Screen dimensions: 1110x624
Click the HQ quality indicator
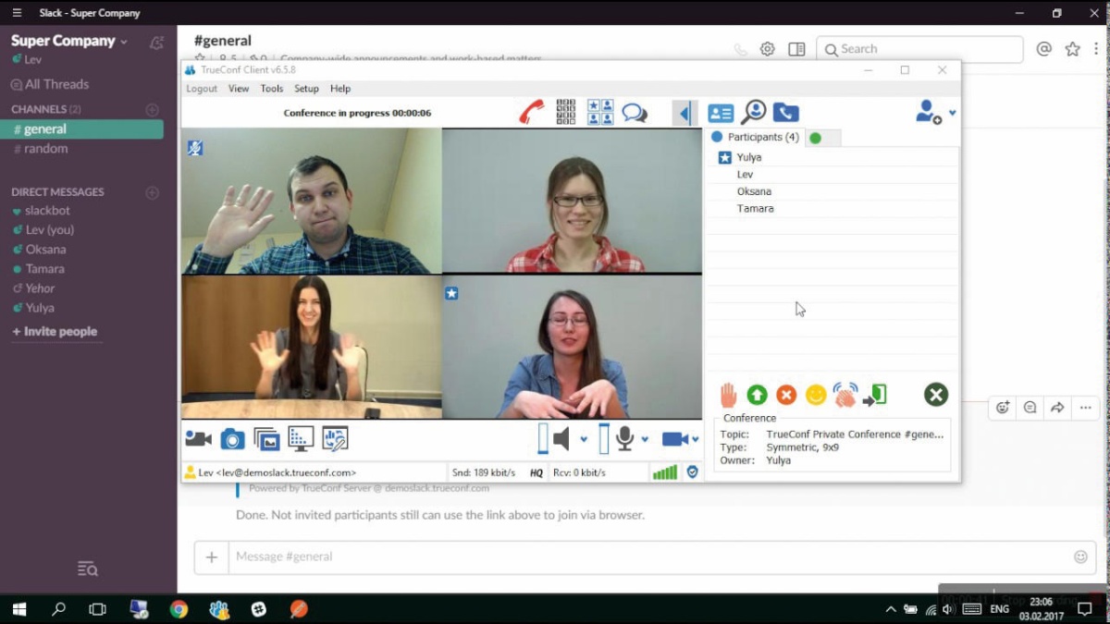click(x=536, y=472)
